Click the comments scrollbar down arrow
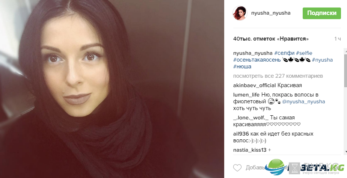The height and width of the screenshot is (178, 347). 345,152
